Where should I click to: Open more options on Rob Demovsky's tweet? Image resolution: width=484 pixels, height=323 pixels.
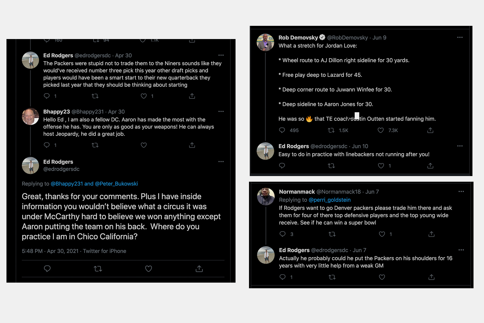pos(460,37)
